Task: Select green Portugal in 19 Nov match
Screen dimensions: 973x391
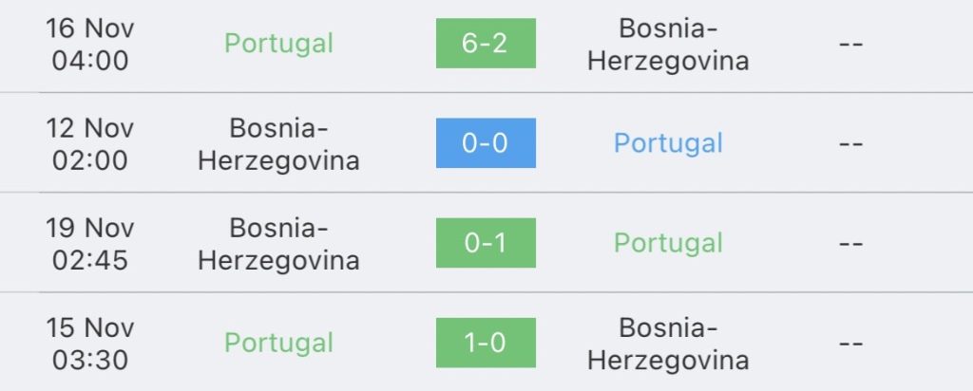Action: [x=668, y=243]
